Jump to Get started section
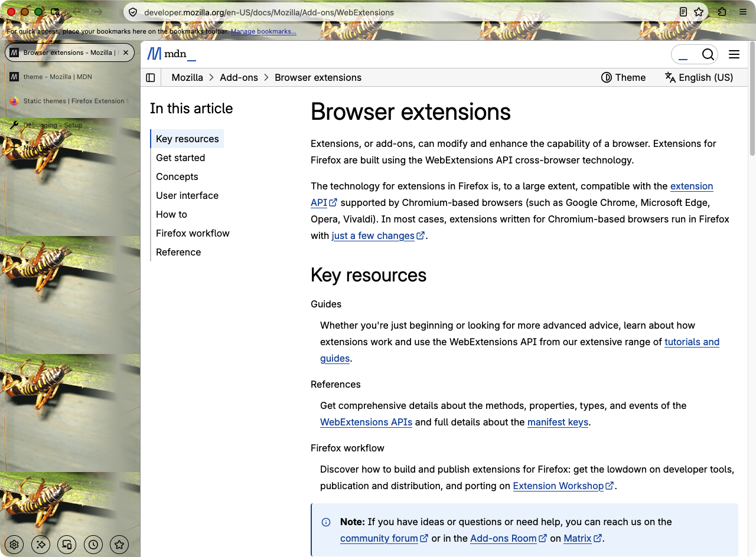756x557 pixels. pos(180,158)
